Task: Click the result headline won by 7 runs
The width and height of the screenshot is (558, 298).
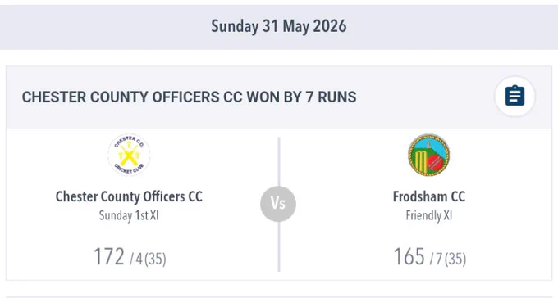Action: 189,97
